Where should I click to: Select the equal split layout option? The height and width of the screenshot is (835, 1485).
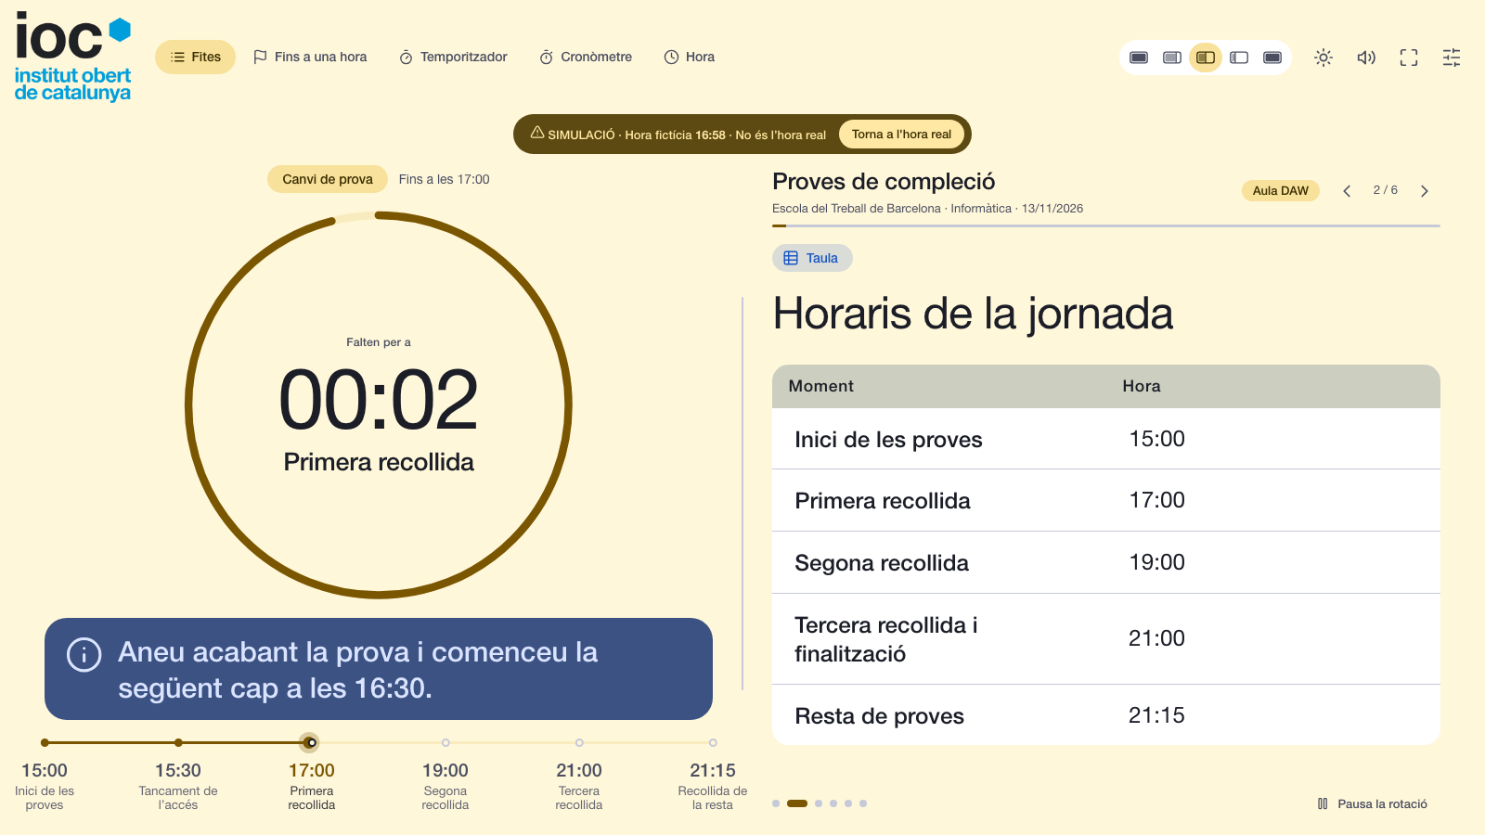pos(1206,58)
